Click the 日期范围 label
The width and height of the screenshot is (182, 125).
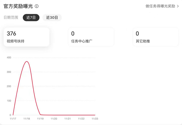[x=11, y=17]
